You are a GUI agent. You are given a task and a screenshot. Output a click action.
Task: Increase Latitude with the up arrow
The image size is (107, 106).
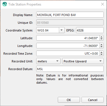pyautogui.click(x=101, y=37)
